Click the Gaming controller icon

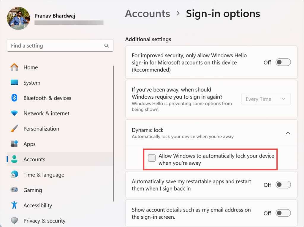pyautogui.click(x=14, y=190)
